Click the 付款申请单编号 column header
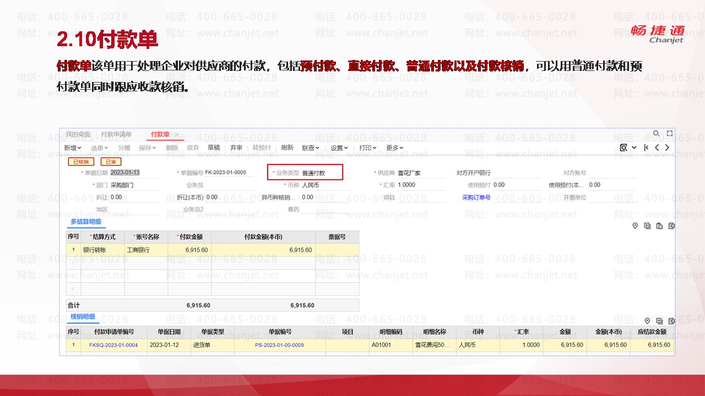Viewport: 705px width, 396px height. [113, 332]
